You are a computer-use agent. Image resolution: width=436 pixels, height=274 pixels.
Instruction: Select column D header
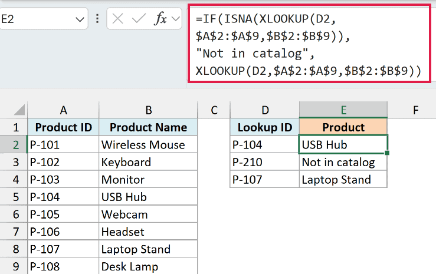(265, 110)
